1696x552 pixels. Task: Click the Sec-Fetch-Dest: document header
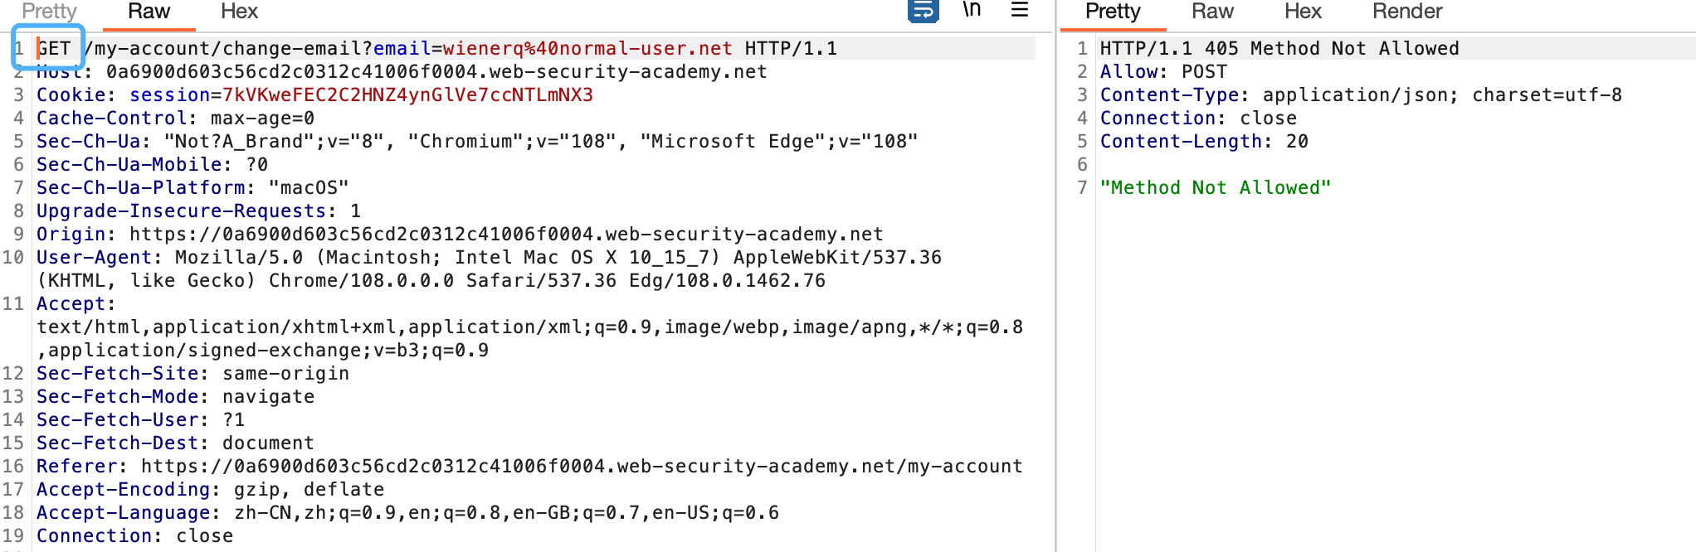coord(175,443)
